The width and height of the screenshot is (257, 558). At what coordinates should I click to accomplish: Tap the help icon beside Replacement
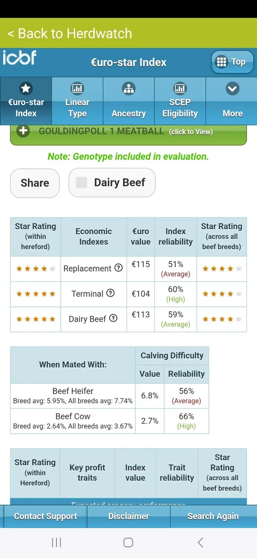point(118,268)
